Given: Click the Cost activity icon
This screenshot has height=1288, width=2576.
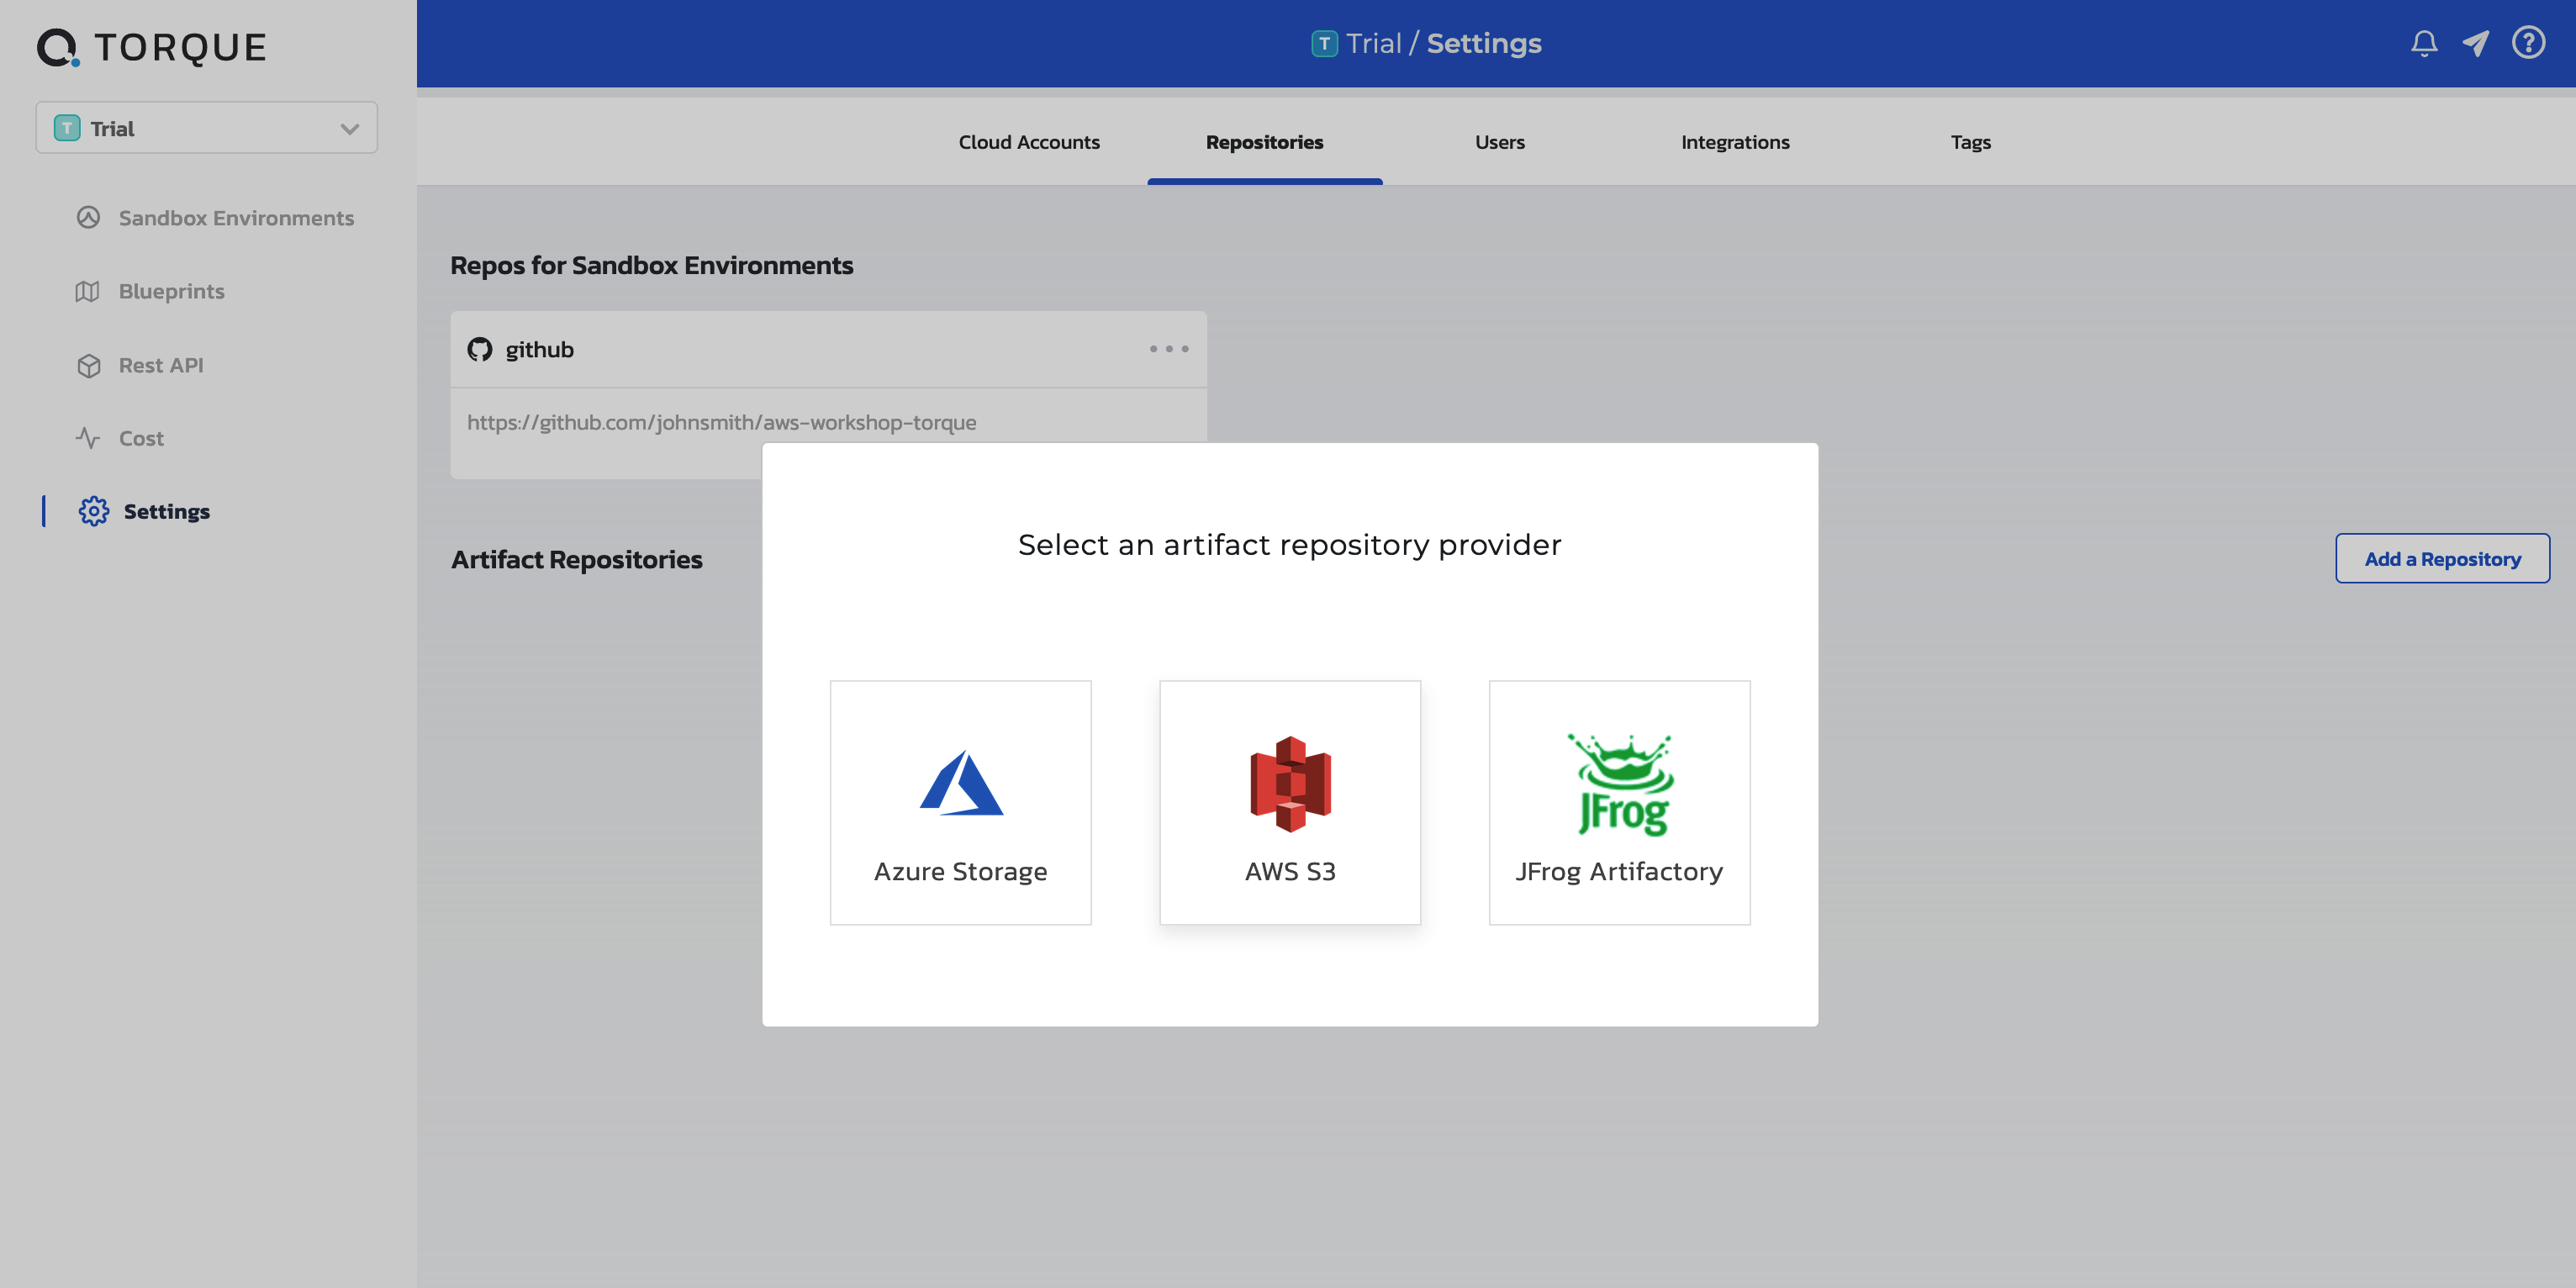Looking at the screenshot, I should (x=88, y=438).
